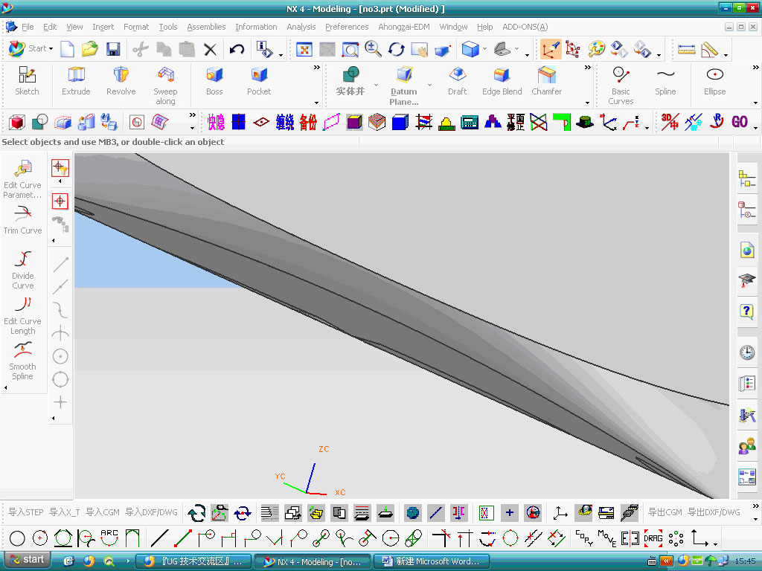This screenshot has width=762, height=571.
Task: Create an Ellipse curve
Action: point(714,81)
